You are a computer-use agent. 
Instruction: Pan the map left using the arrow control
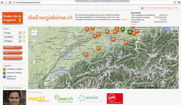[x=32, y=33]
